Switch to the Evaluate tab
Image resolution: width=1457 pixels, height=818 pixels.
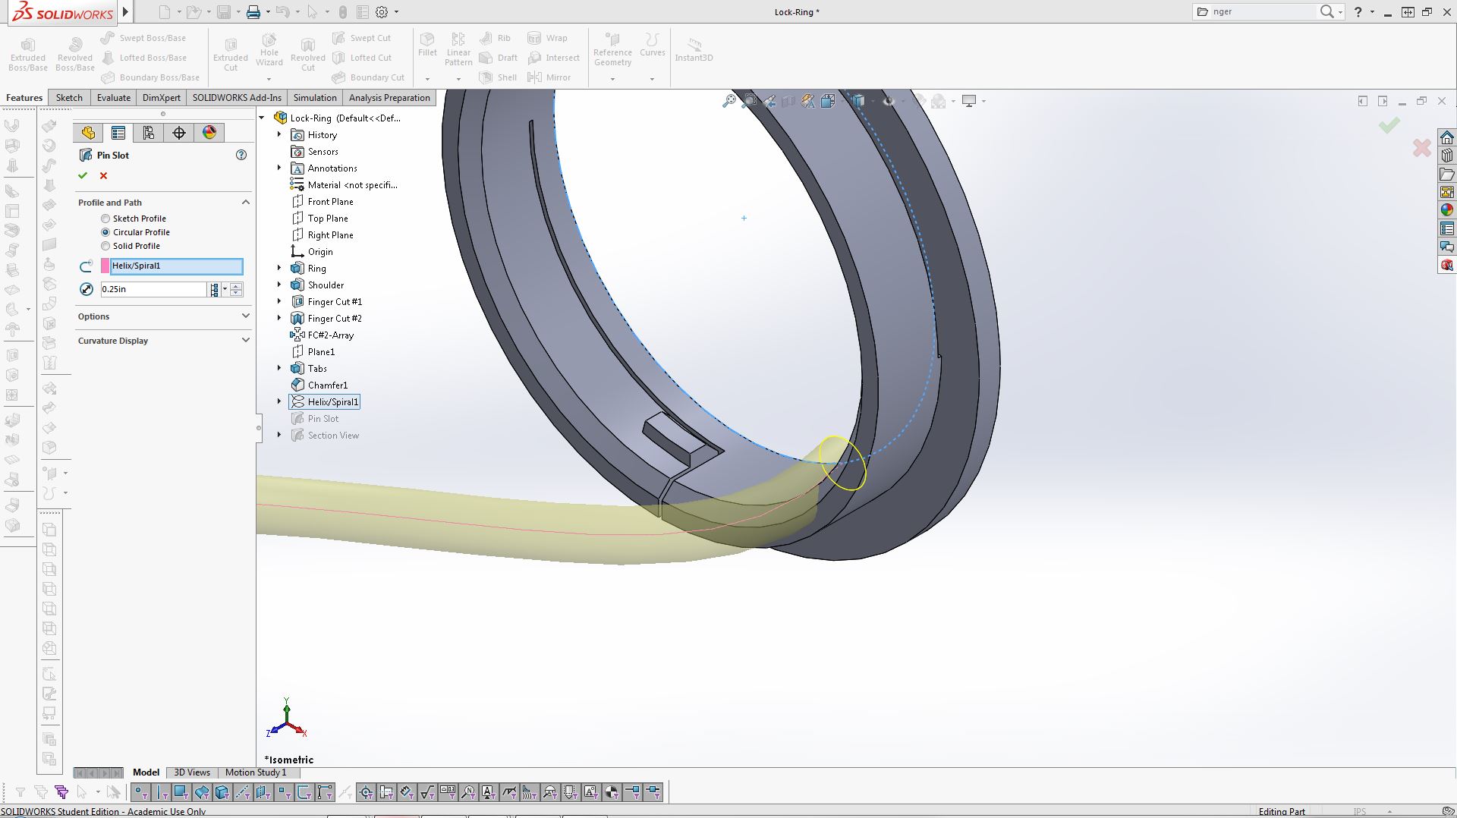[114, 98]
